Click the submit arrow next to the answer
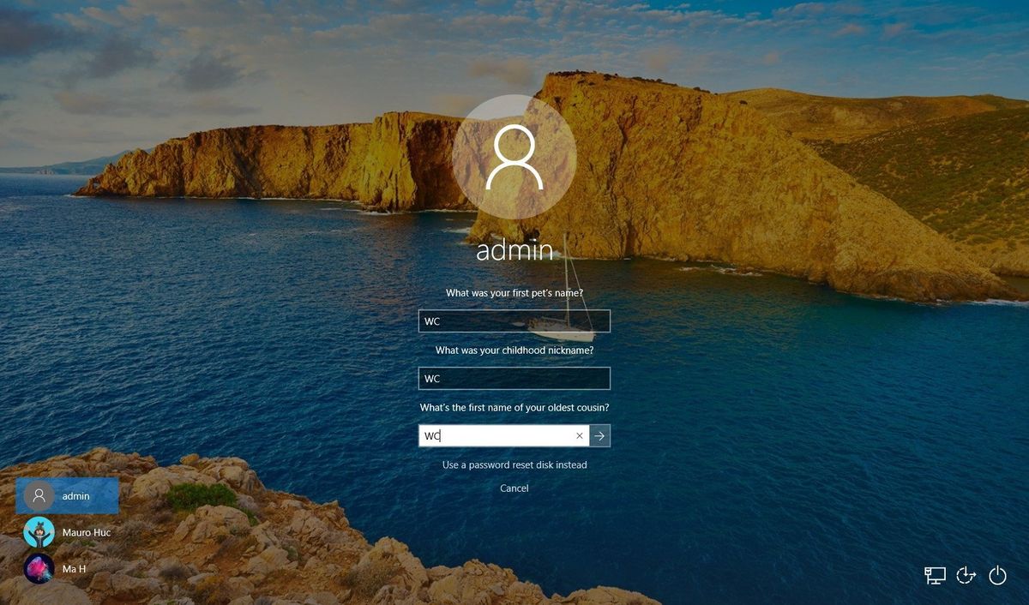This screenshot has height=605, width=1029. pyautogui.click(x=599, y=435)
